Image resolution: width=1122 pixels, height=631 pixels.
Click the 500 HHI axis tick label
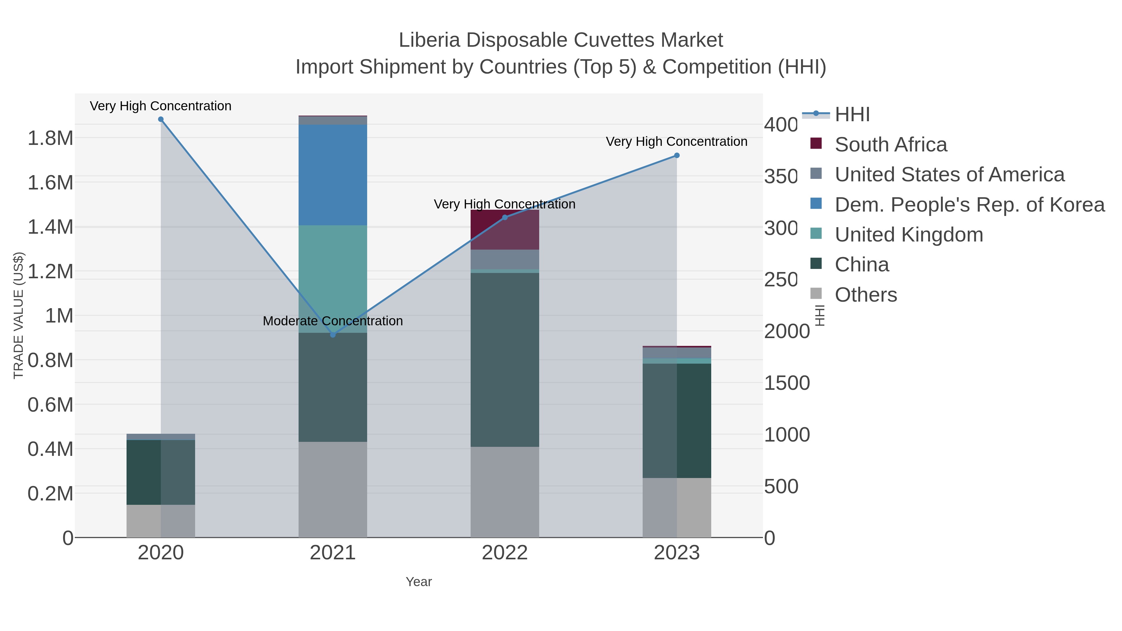point(781,486)
